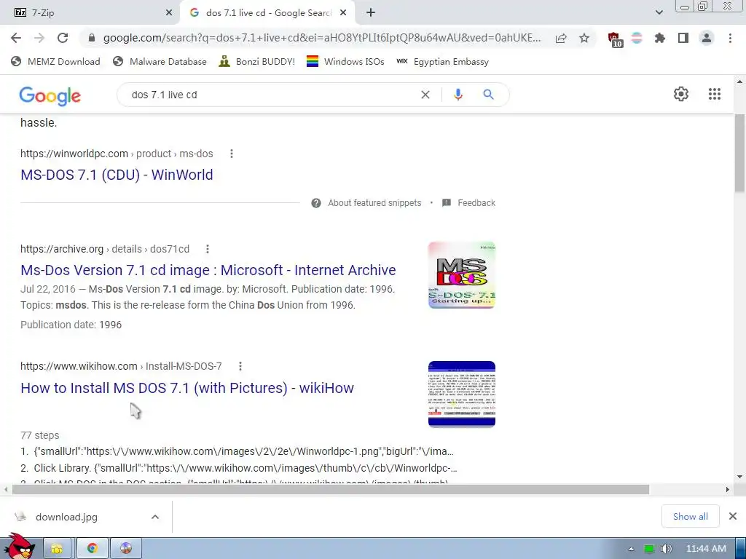
Task: Start voice search with the microphone
Action: click(458, 95)
